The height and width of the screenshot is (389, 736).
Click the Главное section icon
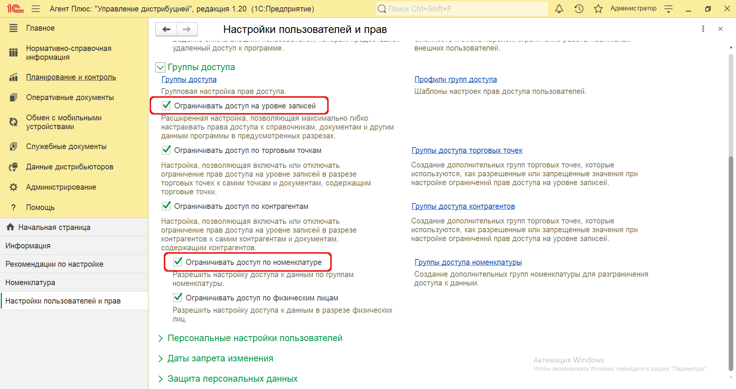[13, 28]
